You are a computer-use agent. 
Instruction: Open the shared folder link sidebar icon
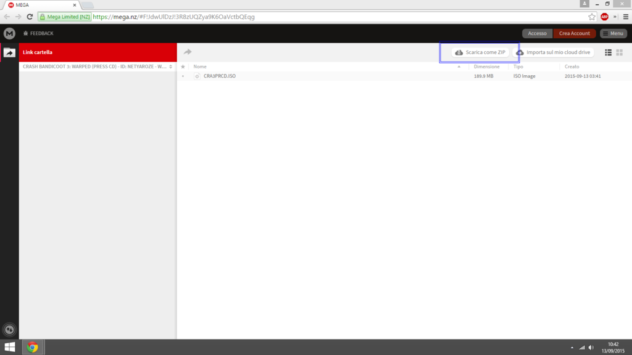click(x=9, y=53)
